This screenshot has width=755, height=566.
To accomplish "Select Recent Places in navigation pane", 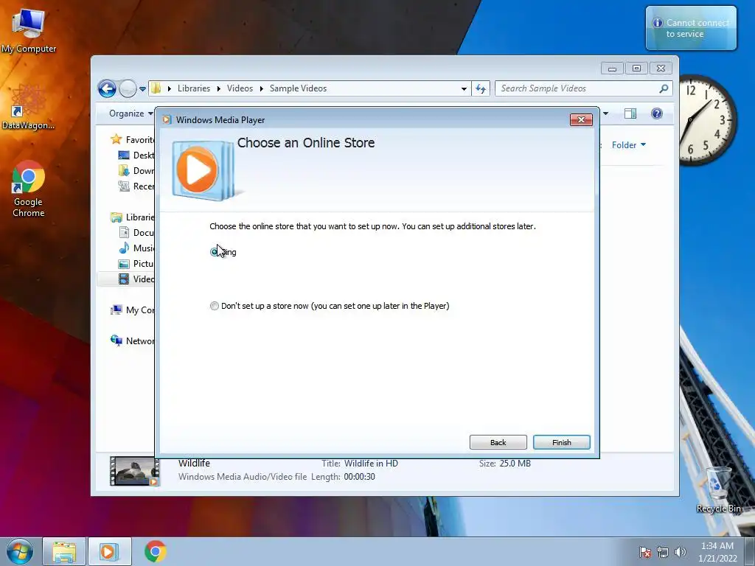I will (136, 186).
